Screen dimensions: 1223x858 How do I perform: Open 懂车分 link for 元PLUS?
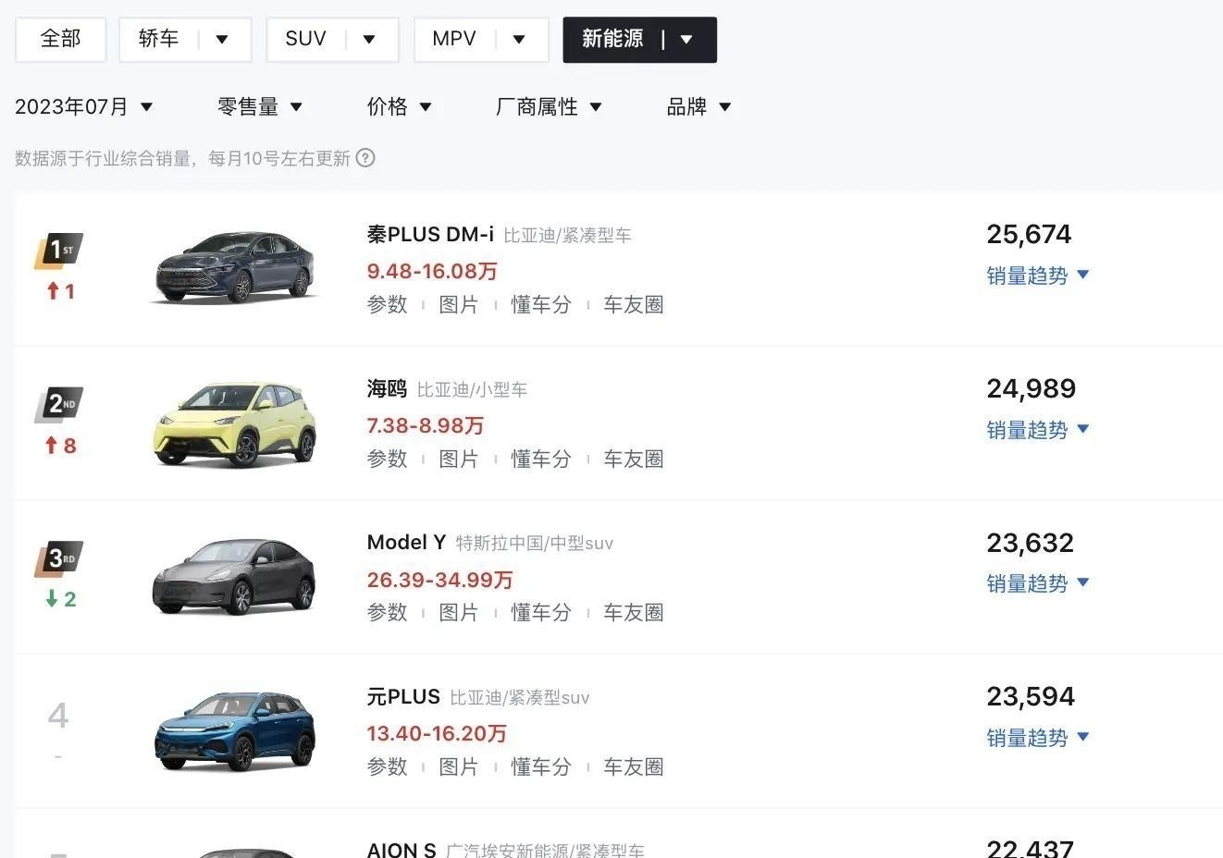(x=541, y=766)
